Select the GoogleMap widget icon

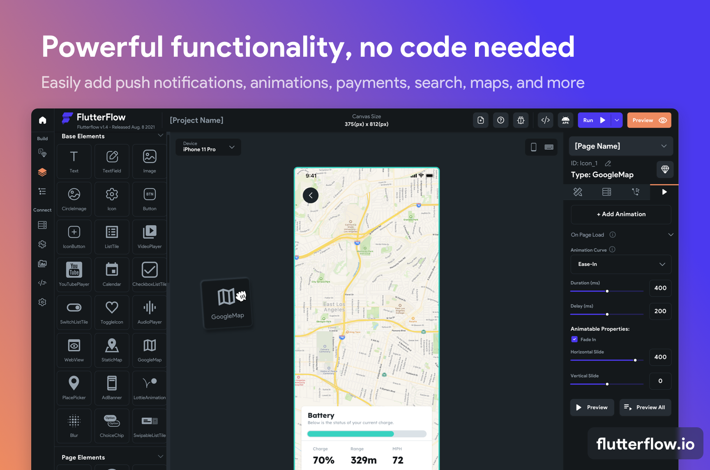(x=149, y=350)
